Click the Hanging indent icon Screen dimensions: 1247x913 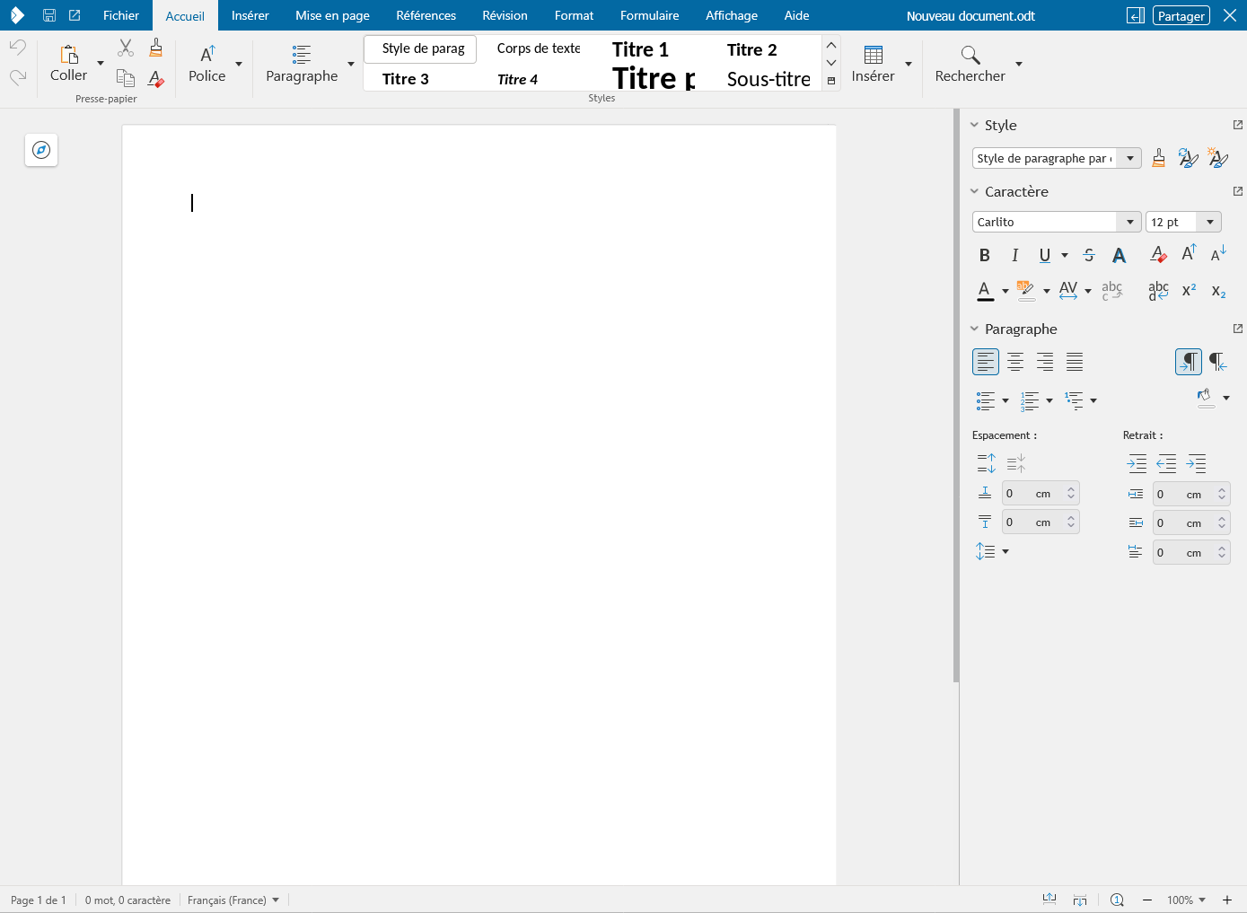[x=1196, y=463]
